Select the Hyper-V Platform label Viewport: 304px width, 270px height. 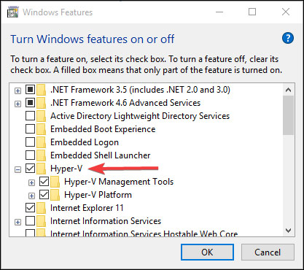pos(98,195)
